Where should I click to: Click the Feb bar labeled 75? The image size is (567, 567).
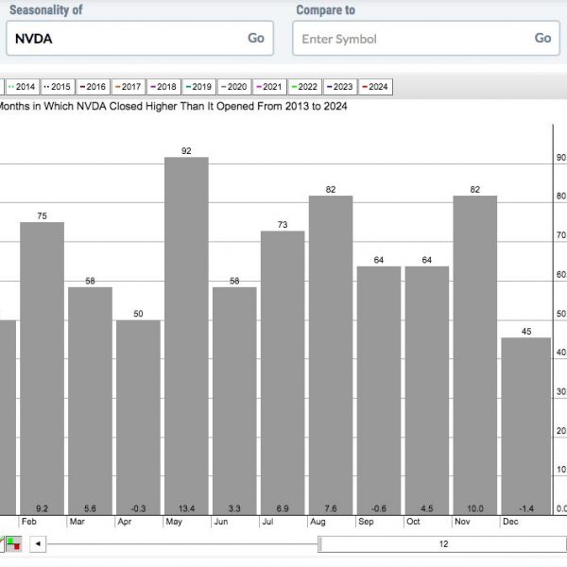[x=42, y=369]
